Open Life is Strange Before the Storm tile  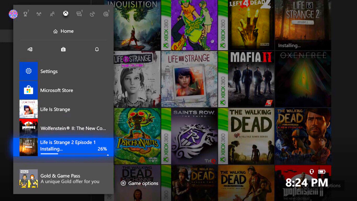pos(137,79)
